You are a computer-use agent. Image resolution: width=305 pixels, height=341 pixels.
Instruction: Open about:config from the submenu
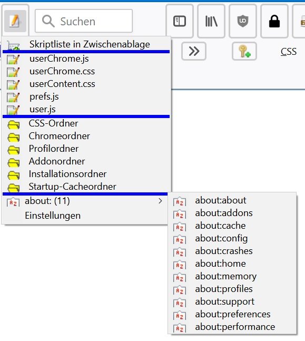click(x=232, y=239)
